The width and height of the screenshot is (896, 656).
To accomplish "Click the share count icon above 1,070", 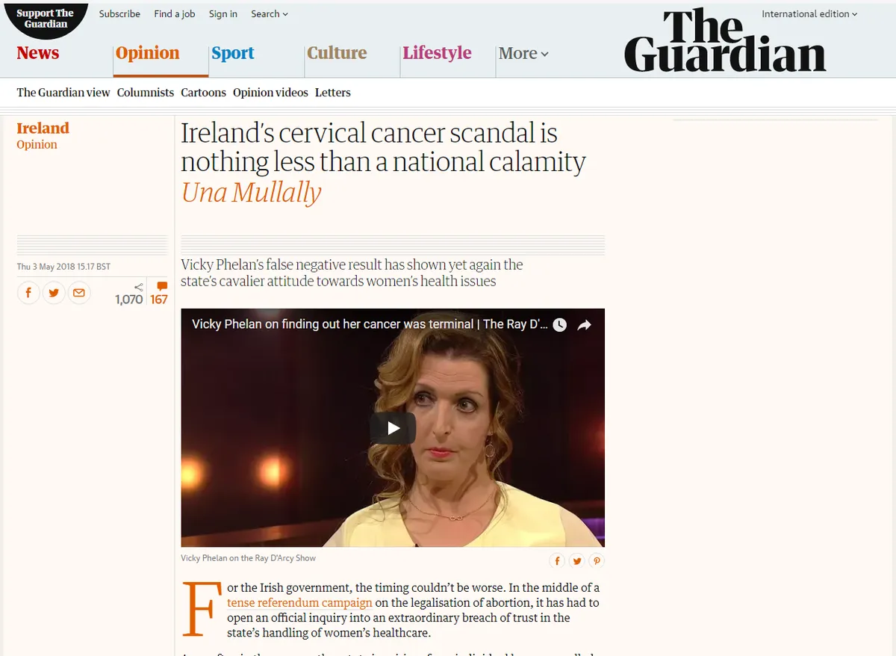I will pyautogui.click(x=139, y=287).
